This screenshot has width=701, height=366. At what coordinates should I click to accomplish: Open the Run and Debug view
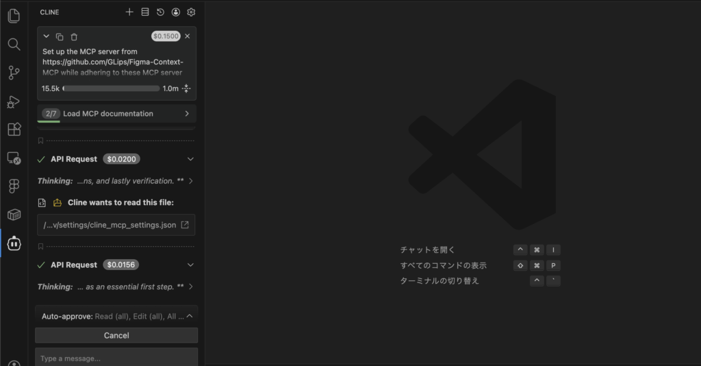click(14, 101)
